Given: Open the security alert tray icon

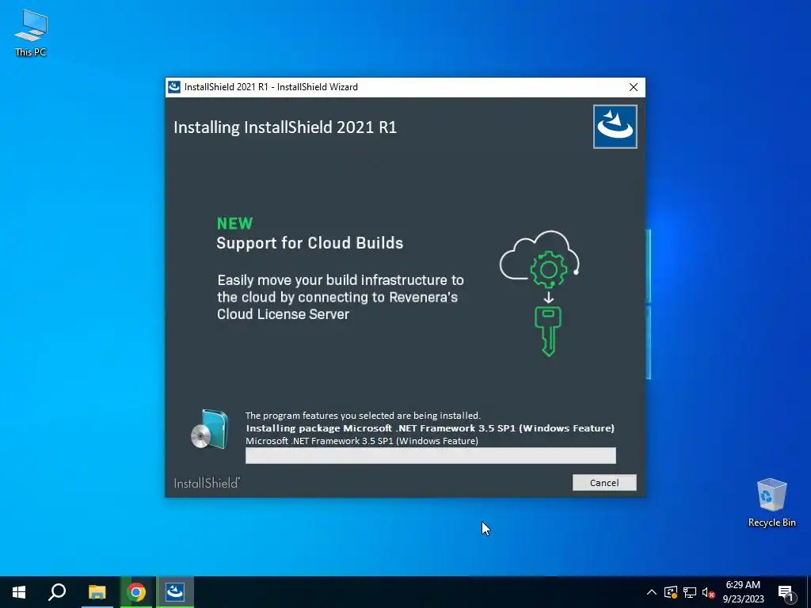Looking at the screenshot, I should (x=671, y=592).
